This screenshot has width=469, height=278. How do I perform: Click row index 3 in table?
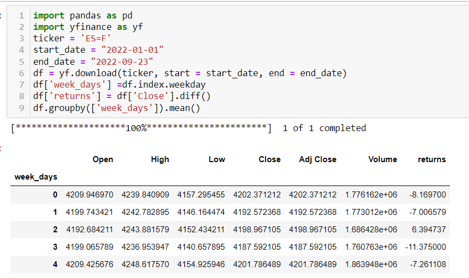coord(55,247)
